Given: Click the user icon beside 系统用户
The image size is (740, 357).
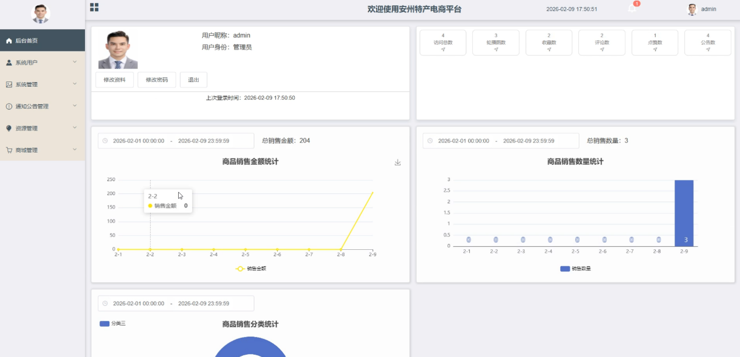Looking at the screenshot, I should coord(9,62).
